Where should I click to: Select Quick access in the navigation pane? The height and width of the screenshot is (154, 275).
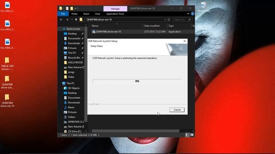pos(73,29)
